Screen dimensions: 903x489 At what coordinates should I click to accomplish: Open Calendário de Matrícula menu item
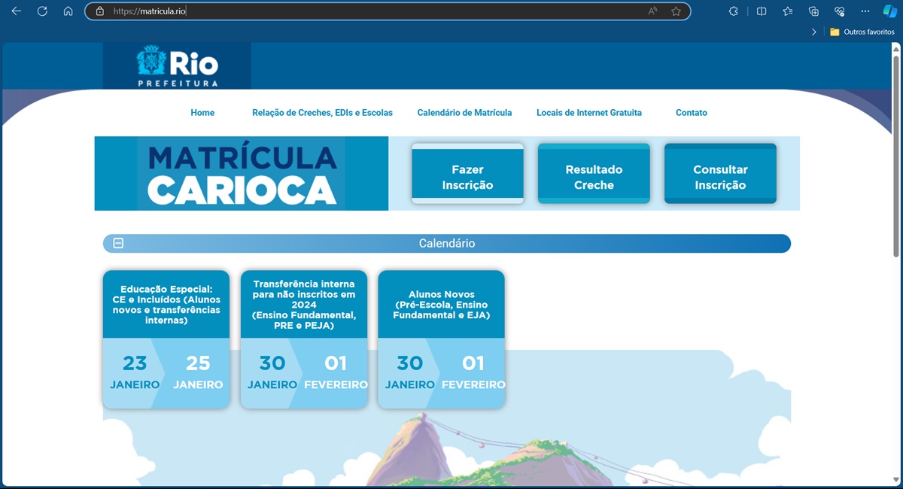[464, 113]
